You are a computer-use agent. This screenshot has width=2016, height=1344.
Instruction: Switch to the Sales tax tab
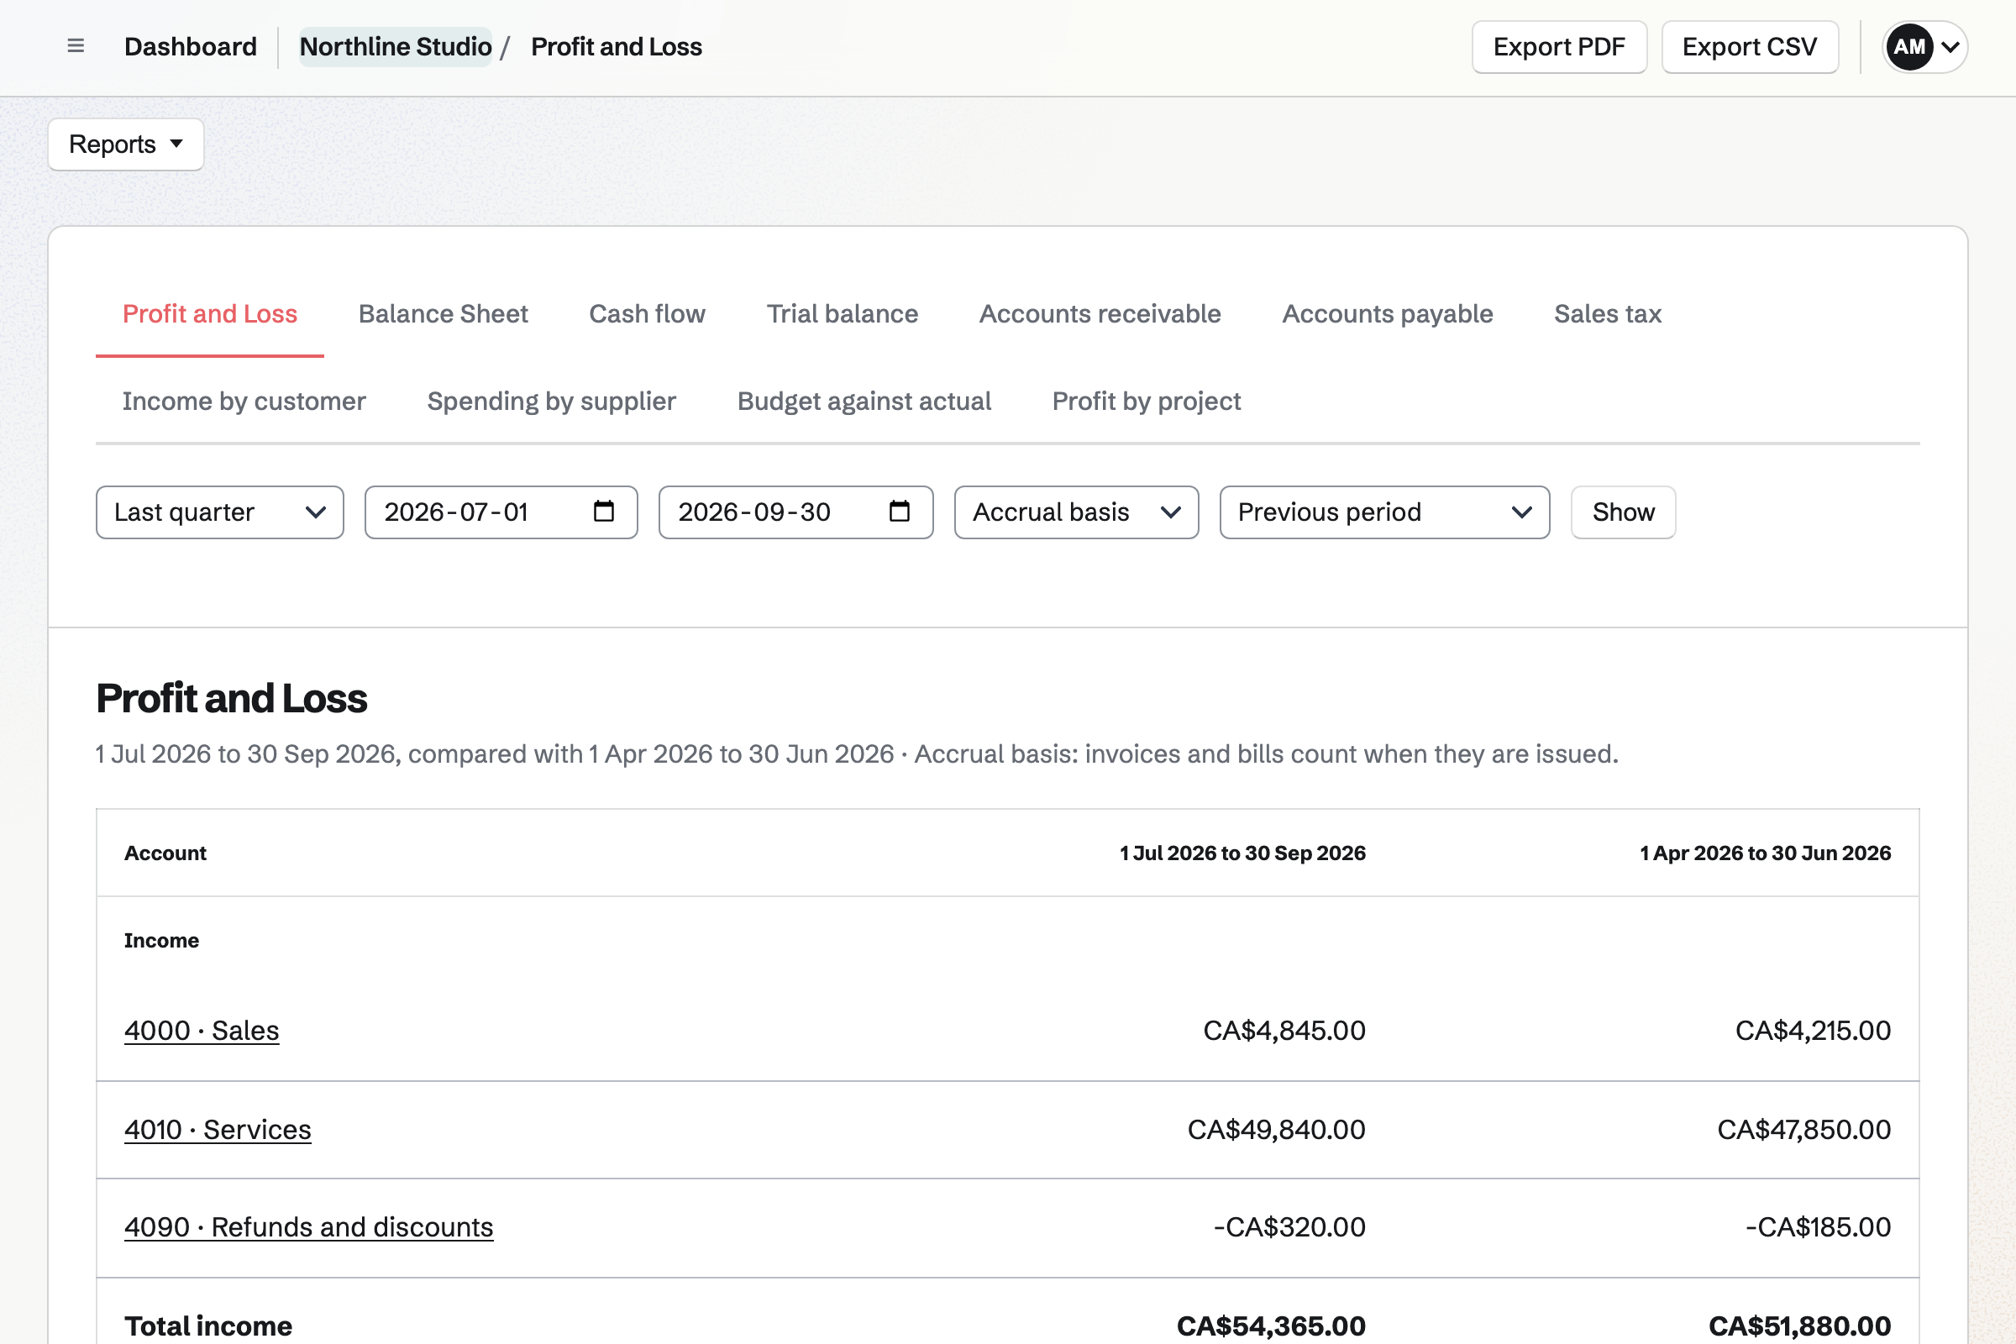1608,313
